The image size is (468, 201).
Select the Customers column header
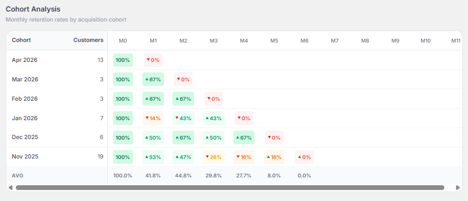coord(88,40)
